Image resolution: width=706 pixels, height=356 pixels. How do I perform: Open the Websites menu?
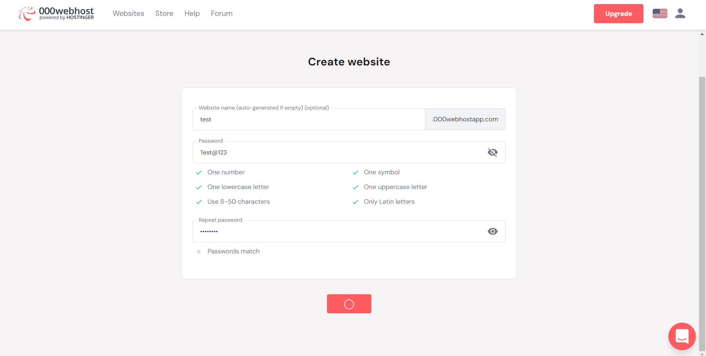click(x=128, y=13)
